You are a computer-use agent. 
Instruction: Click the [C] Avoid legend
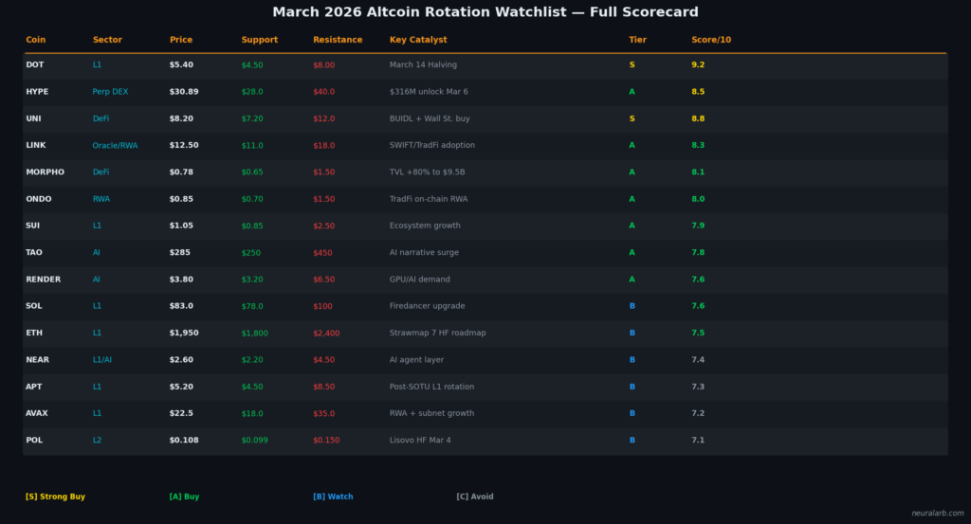click(475, 497)
